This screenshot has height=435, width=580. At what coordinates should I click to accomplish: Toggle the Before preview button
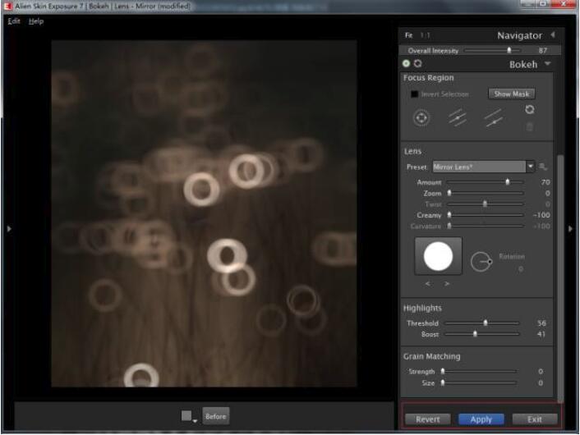pyautogui.click(x=215, y=416)
